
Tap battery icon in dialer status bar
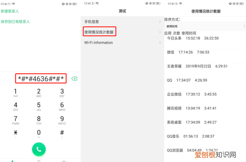pos(75,4)
